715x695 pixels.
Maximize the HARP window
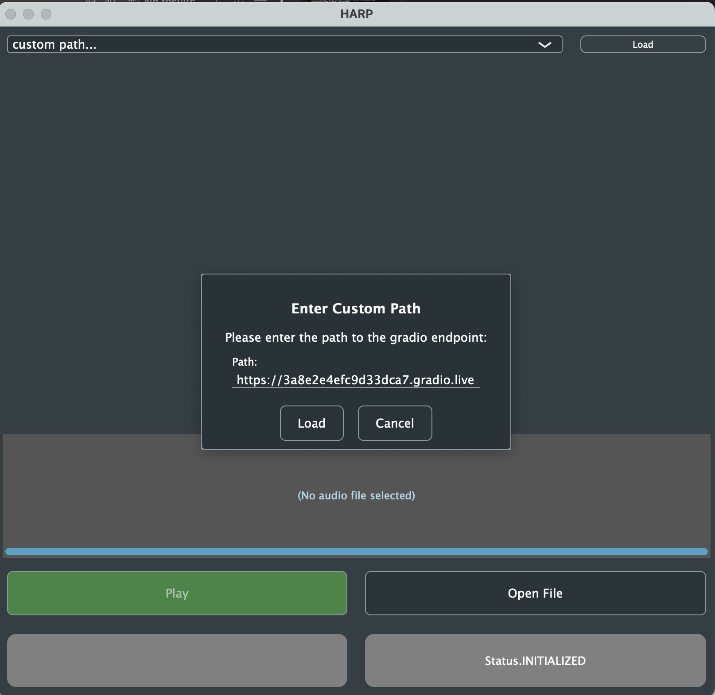click(x=46, y=14)
